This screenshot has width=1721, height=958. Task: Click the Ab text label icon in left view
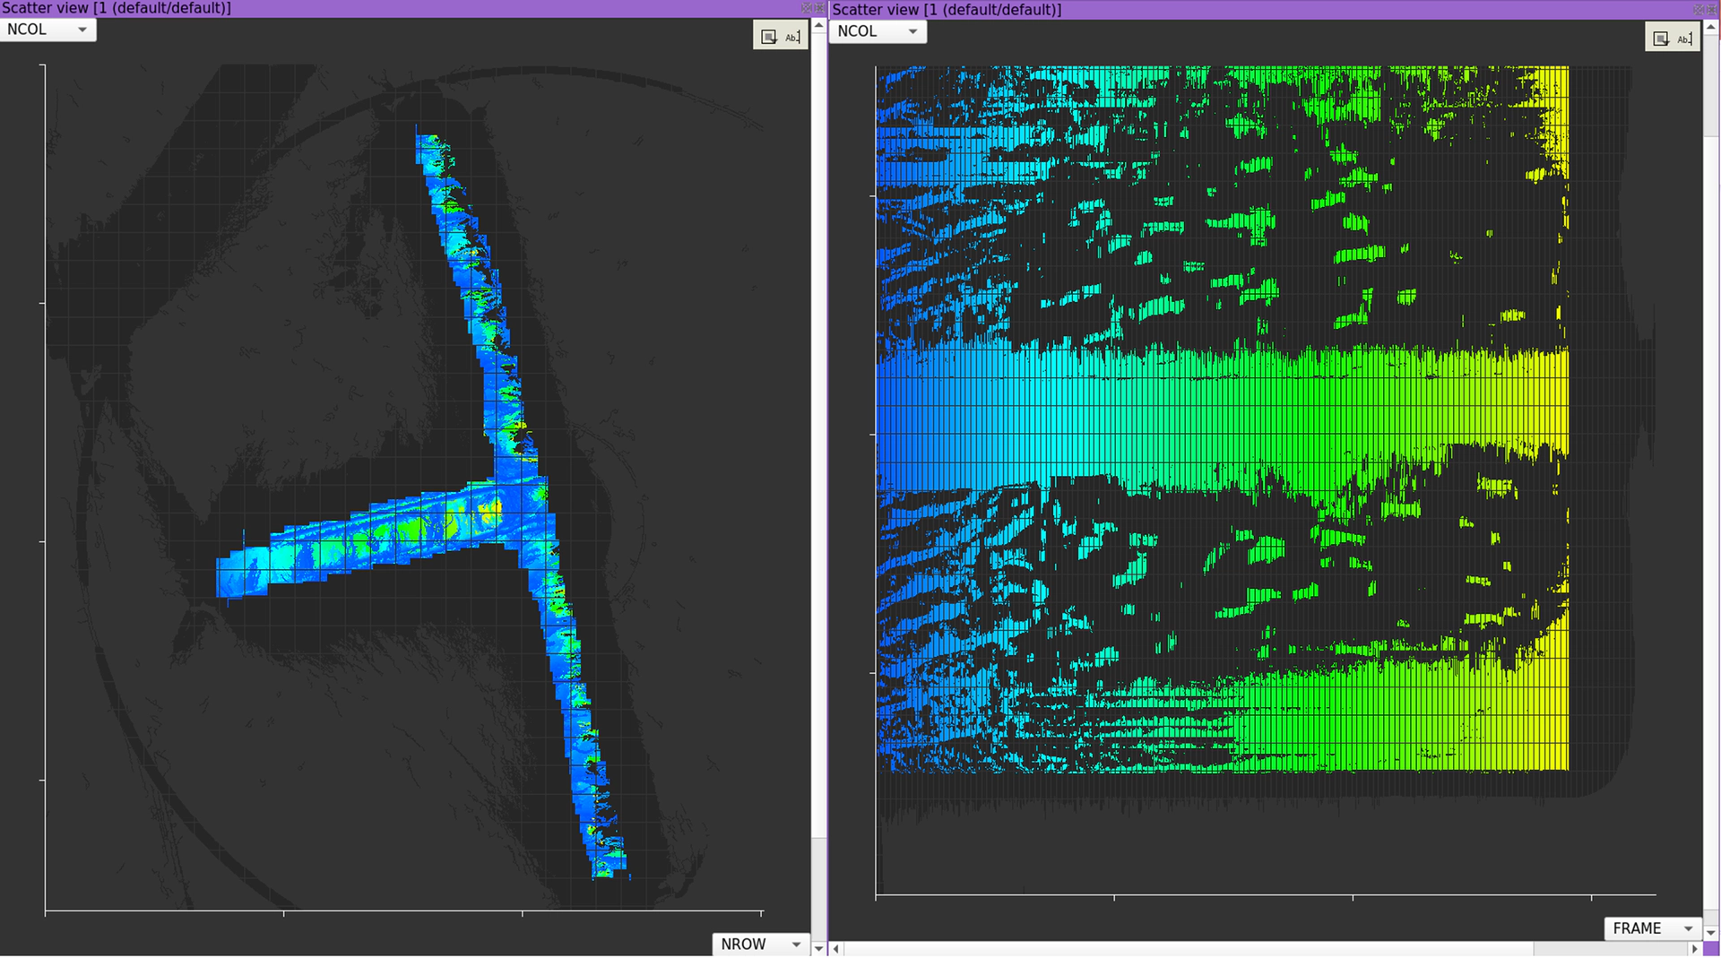click(792, 37)
